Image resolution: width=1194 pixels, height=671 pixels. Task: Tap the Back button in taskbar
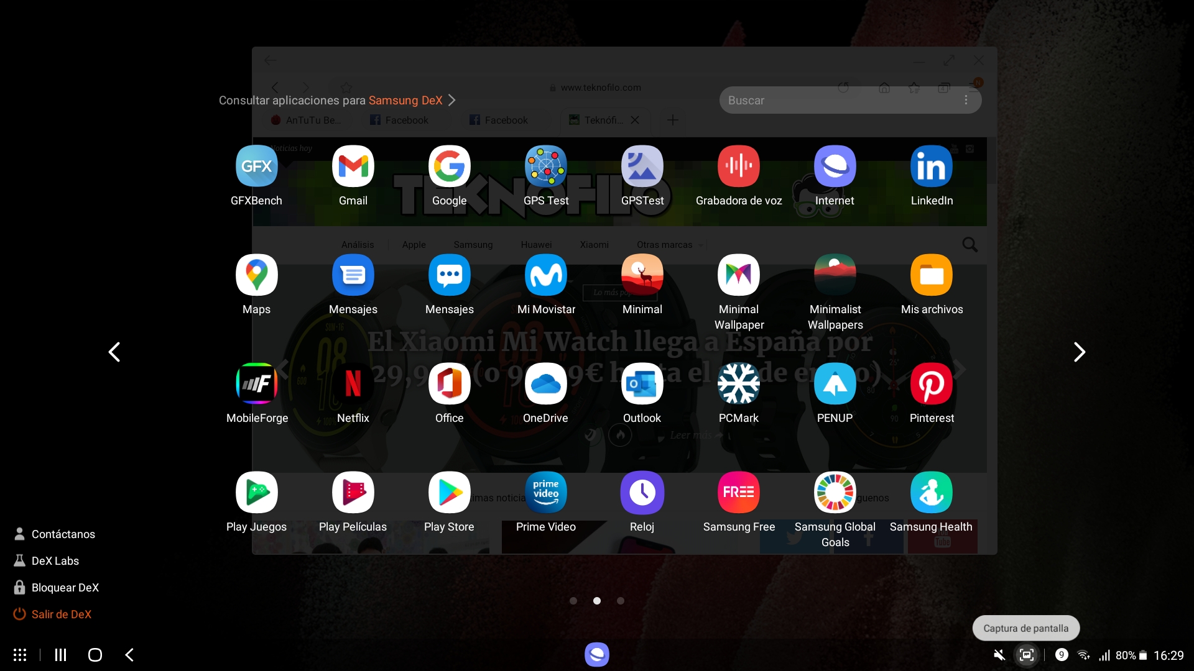click(129, 655)
